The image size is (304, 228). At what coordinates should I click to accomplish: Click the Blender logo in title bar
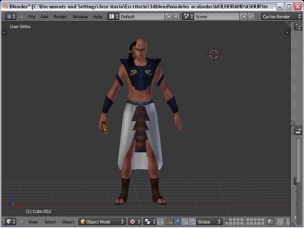point(5,6)
